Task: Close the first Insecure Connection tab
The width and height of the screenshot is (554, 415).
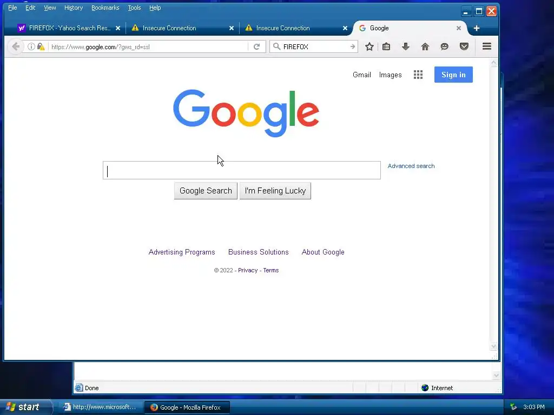Action: 232,28
